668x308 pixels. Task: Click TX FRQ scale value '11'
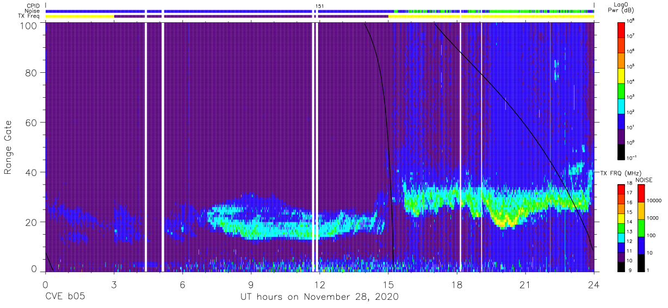[x=629, y=251]
